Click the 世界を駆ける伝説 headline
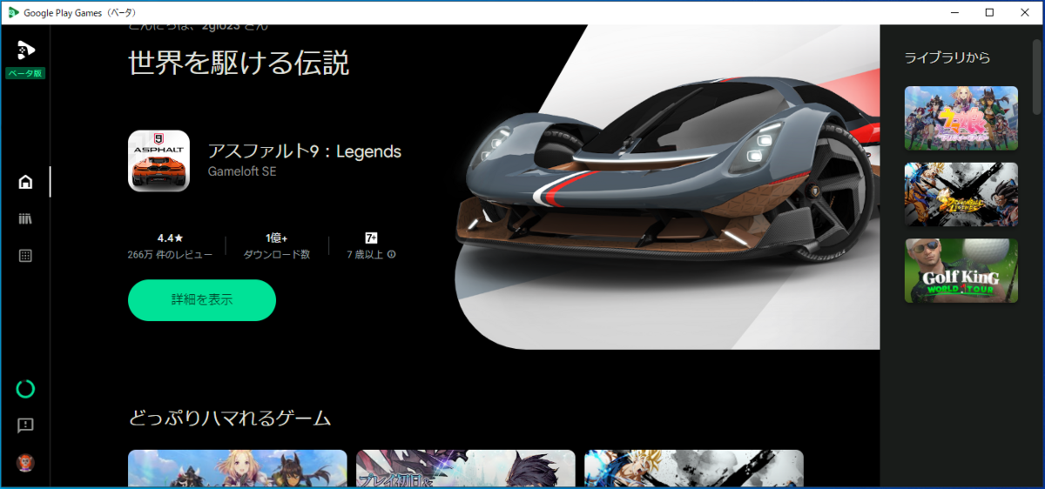 239,63
